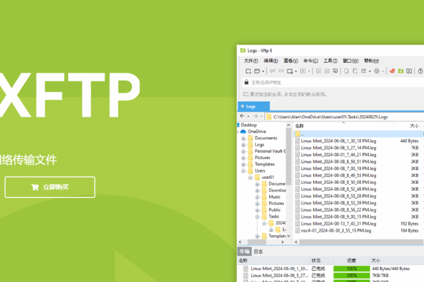The width and height of the screenshot is (424, 282).
Task: Open the session properties dropdown arrow
Action: 296,71
